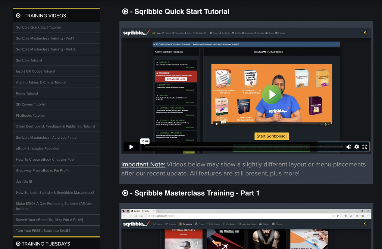382x249 pixels.
Task: Open Make $150+ A Day Promoting Sqribble
Action: point(56,206)
